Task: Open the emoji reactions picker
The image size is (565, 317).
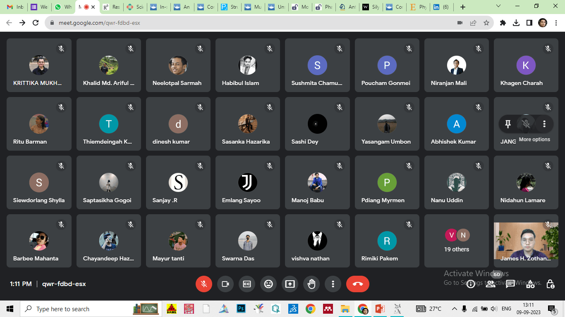Action: click(x=268, y=284)
